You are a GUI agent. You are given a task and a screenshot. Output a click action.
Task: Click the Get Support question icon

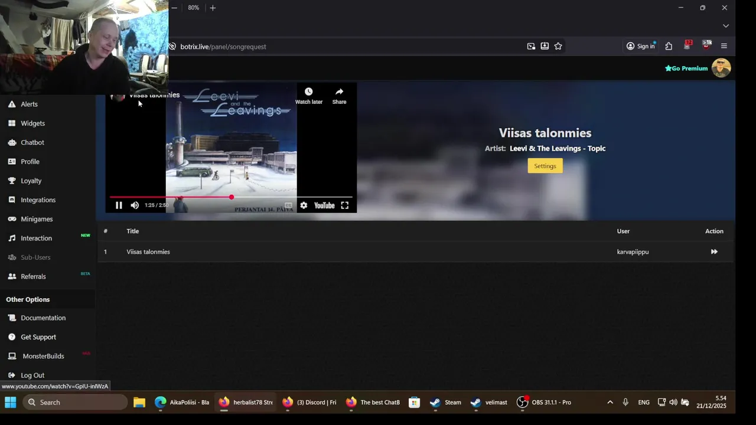12,337
